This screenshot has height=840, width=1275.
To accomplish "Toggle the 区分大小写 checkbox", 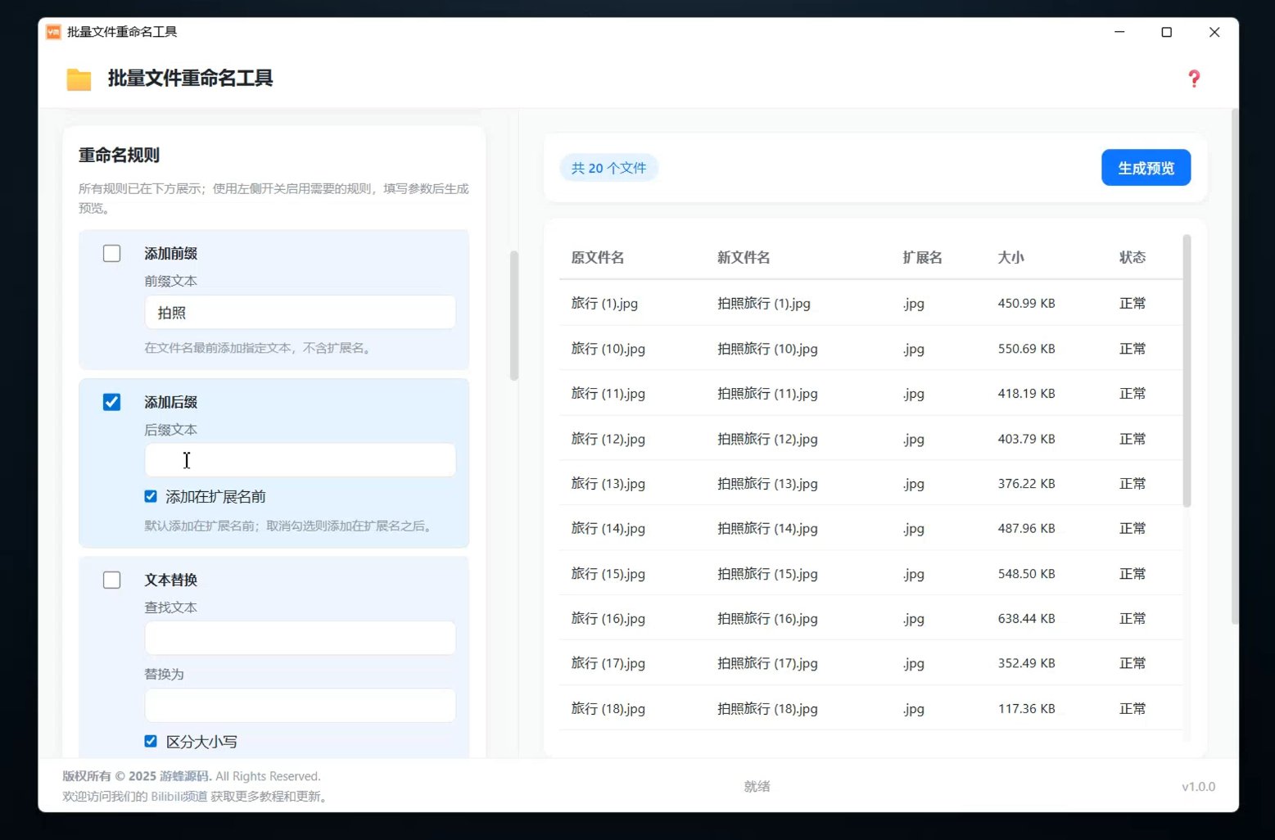I will click(x=151, y=741).
